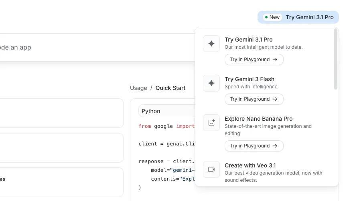Select Quick Start in the breadcrumb

(x=170, y=88)
